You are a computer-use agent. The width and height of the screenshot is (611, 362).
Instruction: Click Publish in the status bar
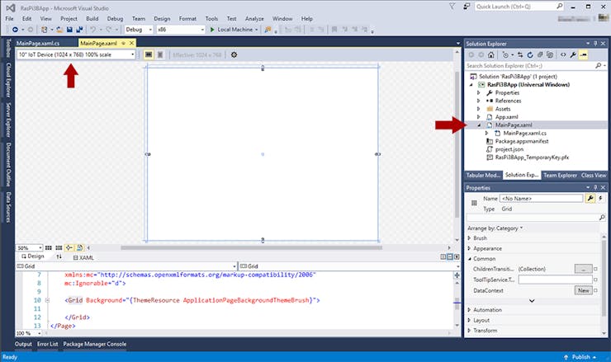point(580,357)
